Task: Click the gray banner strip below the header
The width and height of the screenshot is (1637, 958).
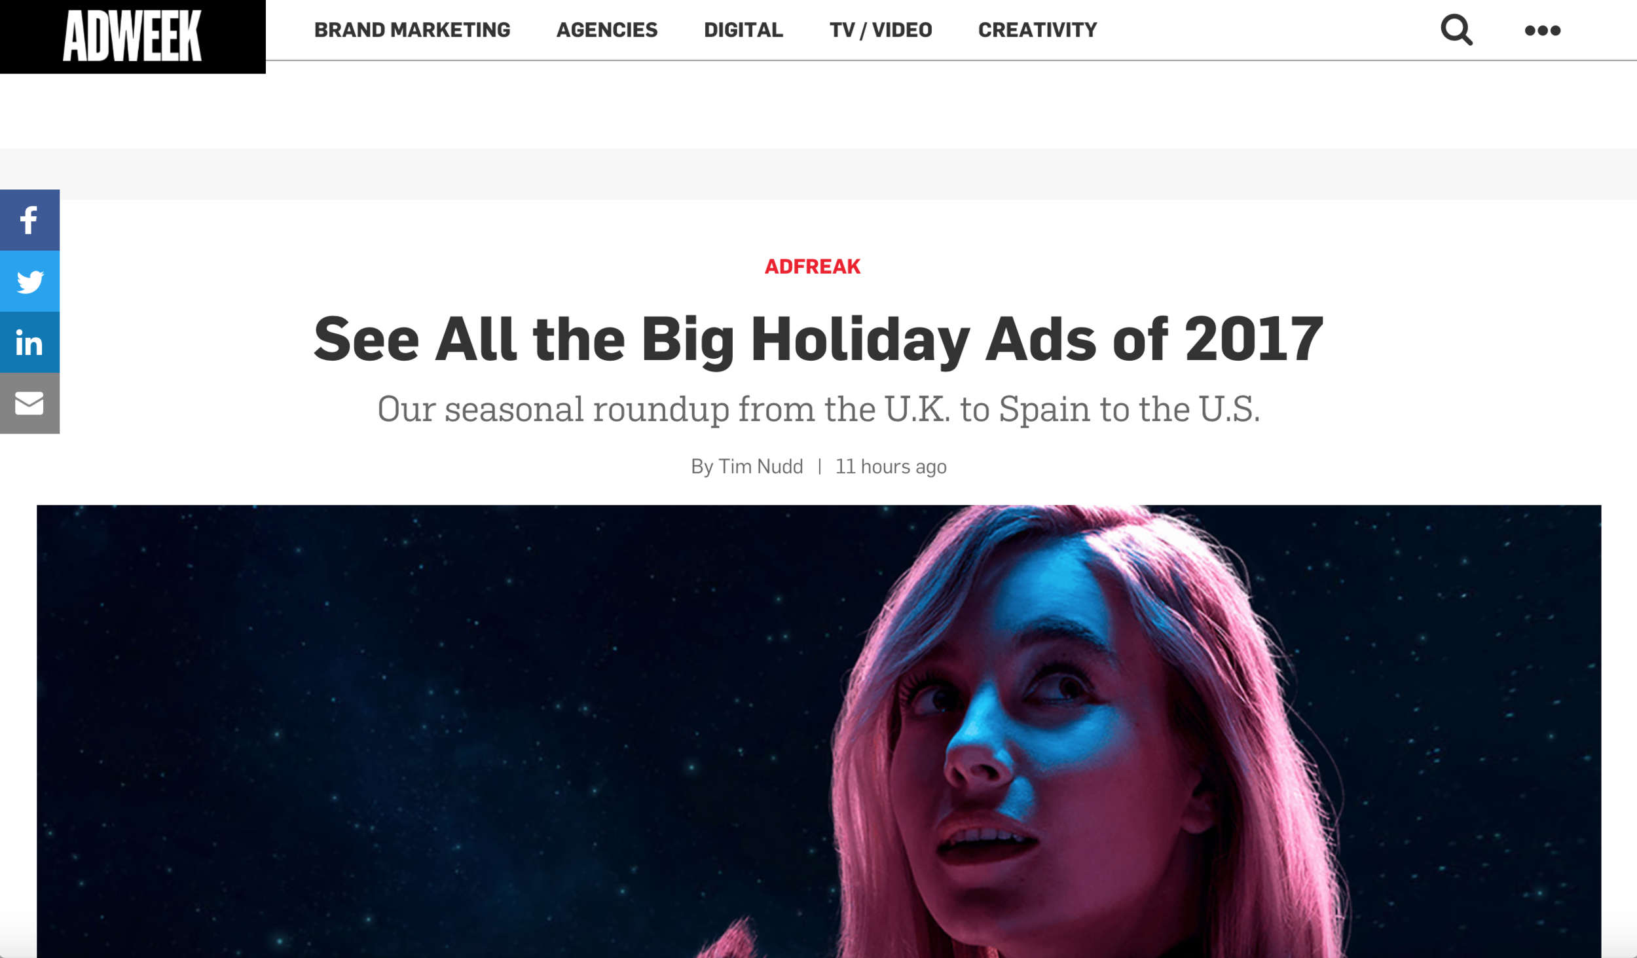Action: pyautogui.click(x=819, y=174)
